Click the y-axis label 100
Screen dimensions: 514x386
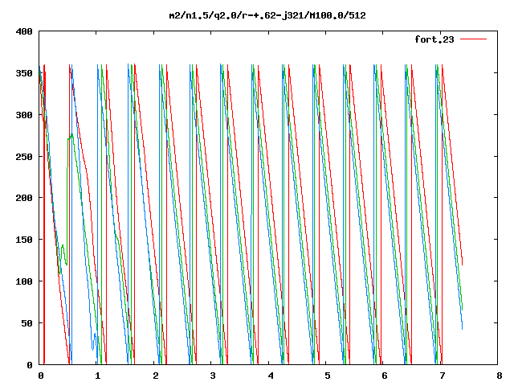click(24, 281)
